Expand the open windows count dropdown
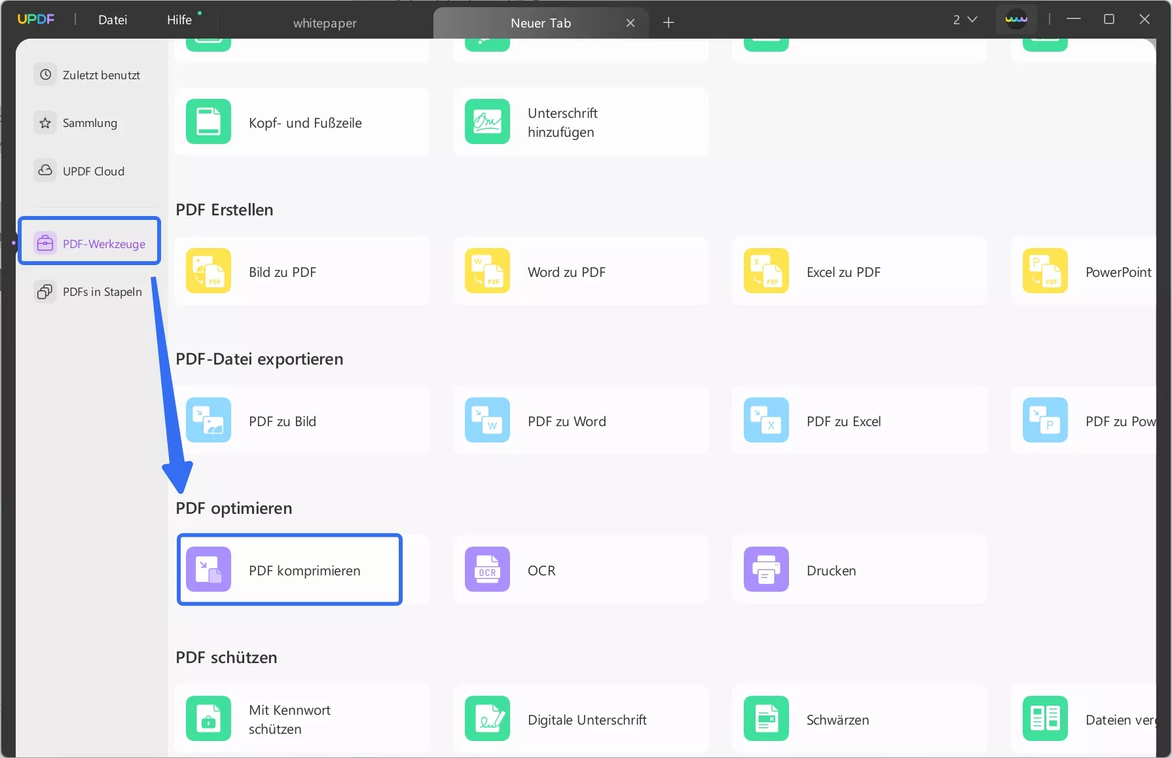1172x758 pixels. click(965, 20)
